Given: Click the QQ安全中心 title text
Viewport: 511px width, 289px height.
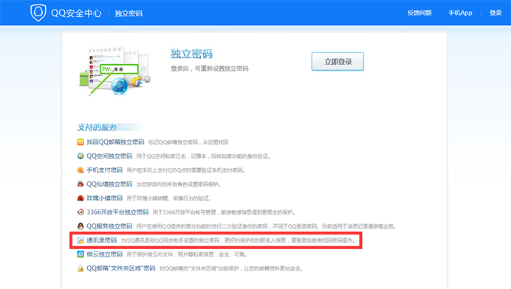Looking at the screenshot, I should (76, 13).
